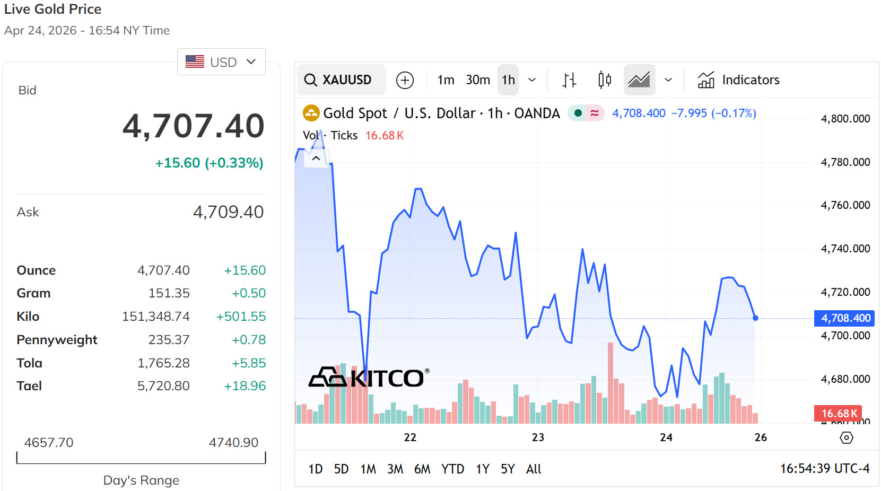Click the compare or add symbol plus icon

(405, 80)
